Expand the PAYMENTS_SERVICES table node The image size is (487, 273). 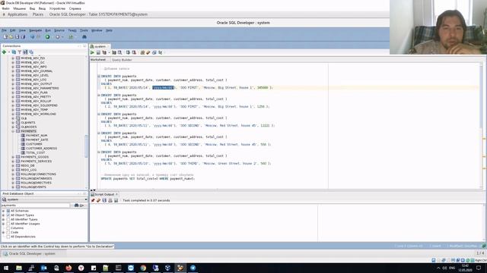pyautogui.click(x=13, y=162)
